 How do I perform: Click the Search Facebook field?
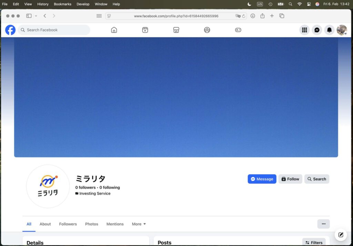(x=54, y=30)
